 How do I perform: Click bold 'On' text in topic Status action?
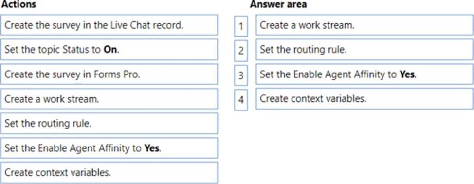[110, 50]
